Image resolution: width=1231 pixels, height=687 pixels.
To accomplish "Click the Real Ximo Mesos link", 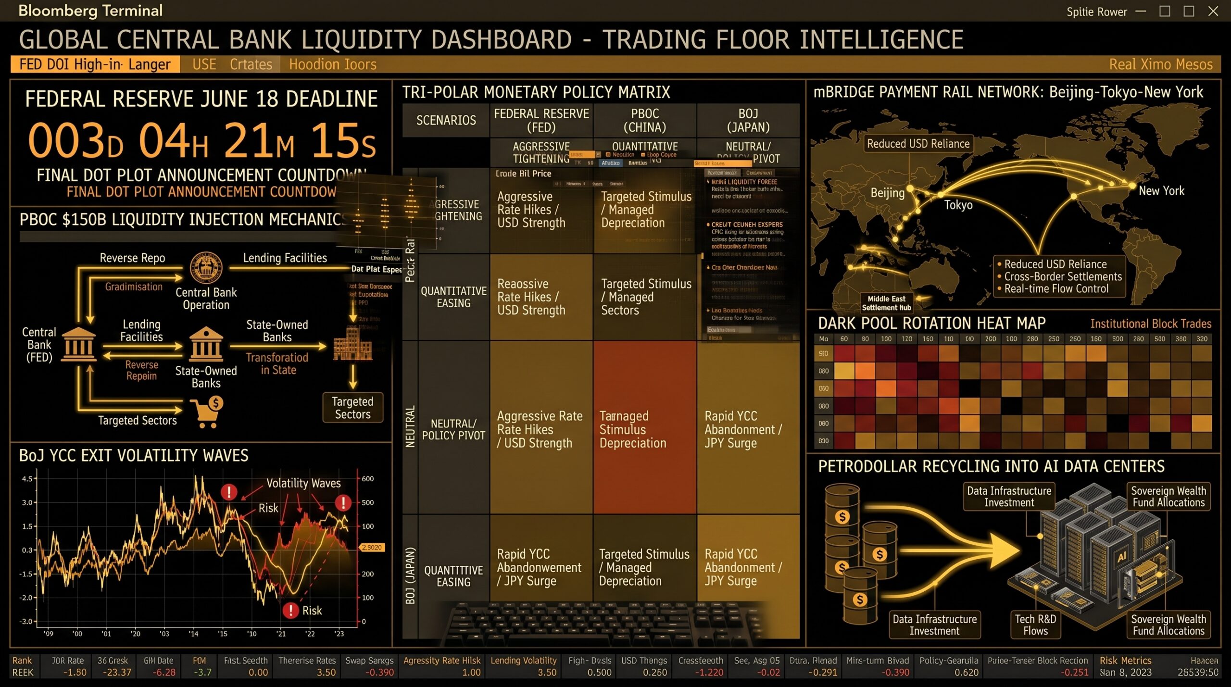I will coord(1160,64).
